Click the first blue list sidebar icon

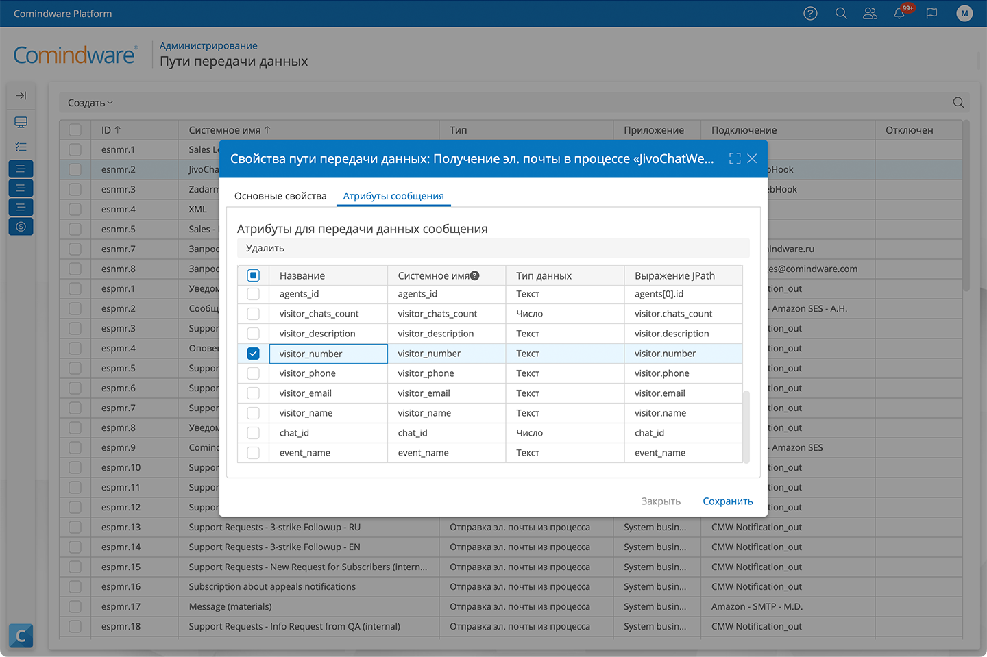pos(21,169)
